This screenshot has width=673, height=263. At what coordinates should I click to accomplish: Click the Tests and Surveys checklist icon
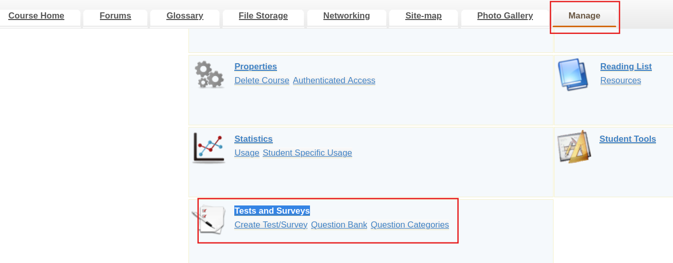point(209,220)
